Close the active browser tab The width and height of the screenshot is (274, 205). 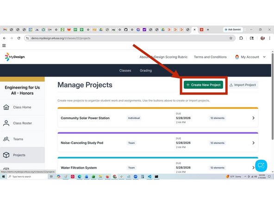tap(194, 30)
